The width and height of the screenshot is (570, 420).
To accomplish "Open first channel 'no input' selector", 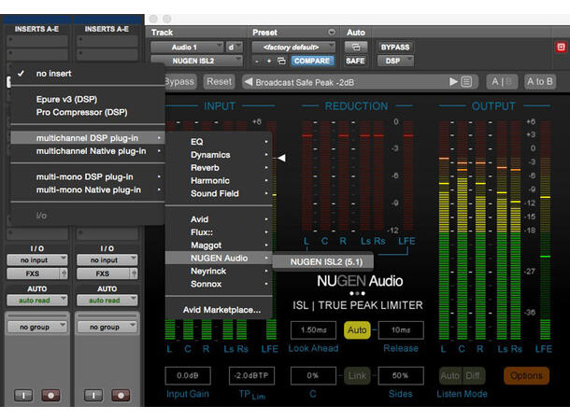I will 36,259.
